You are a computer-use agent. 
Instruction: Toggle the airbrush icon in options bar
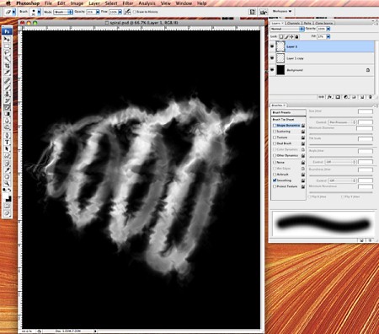[127, 12]
